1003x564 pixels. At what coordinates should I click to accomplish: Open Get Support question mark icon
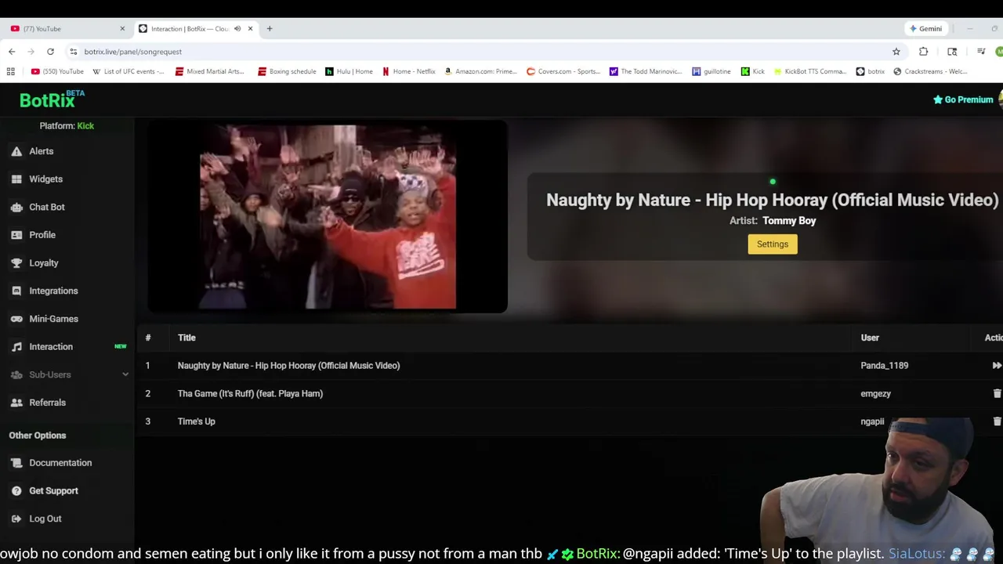(16, 491)
